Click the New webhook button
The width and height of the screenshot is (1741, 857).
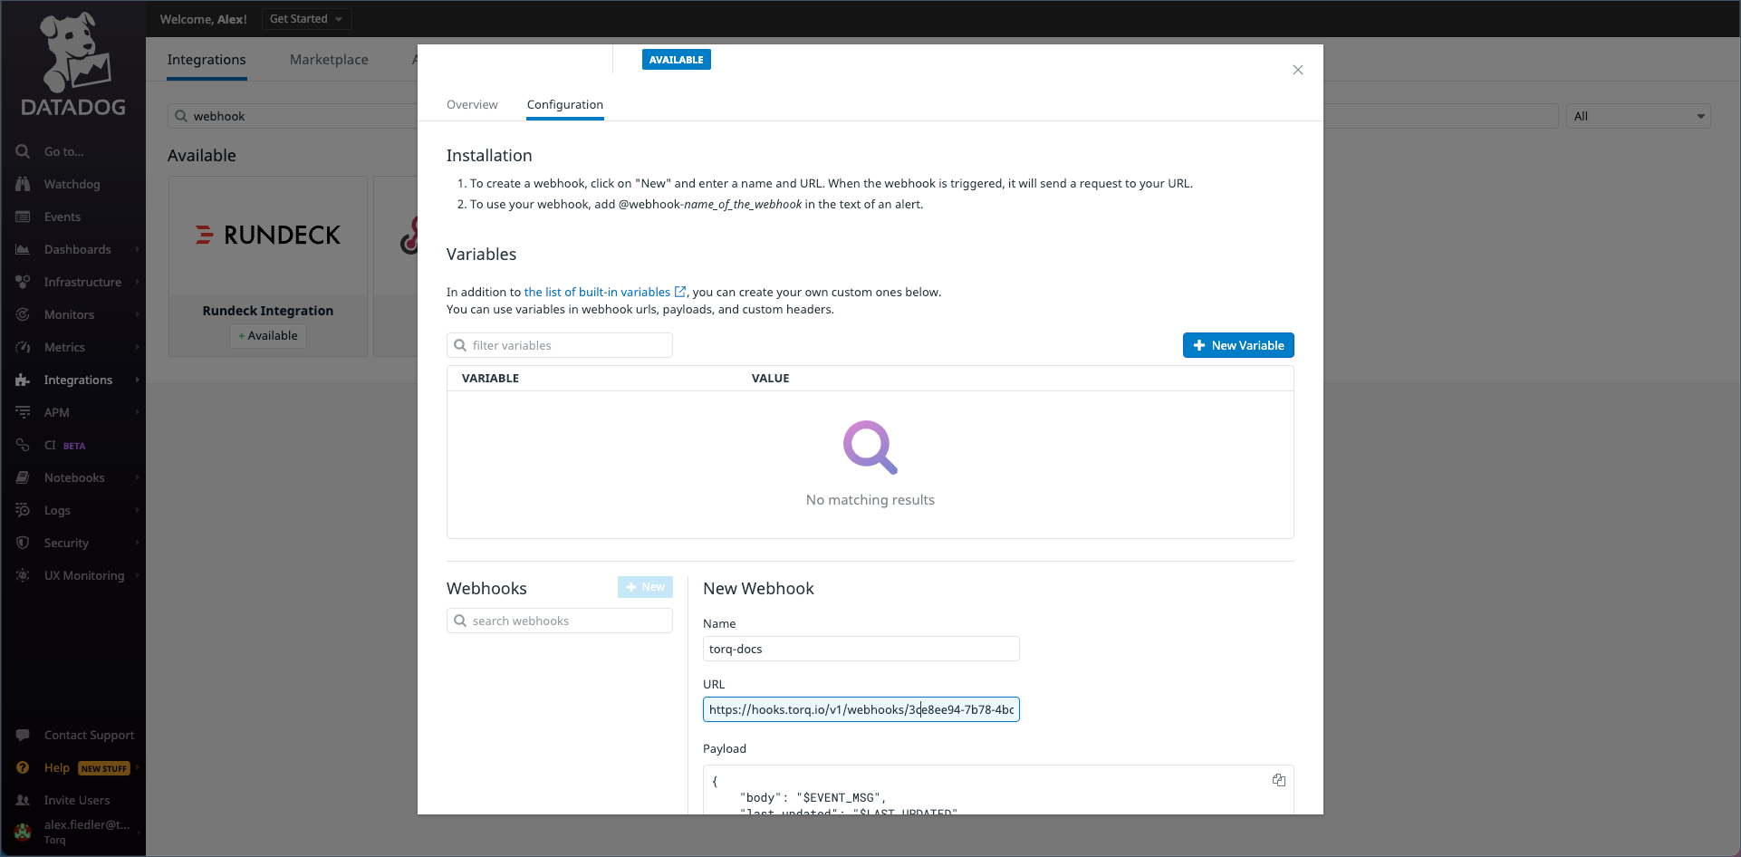pos(645,587)
